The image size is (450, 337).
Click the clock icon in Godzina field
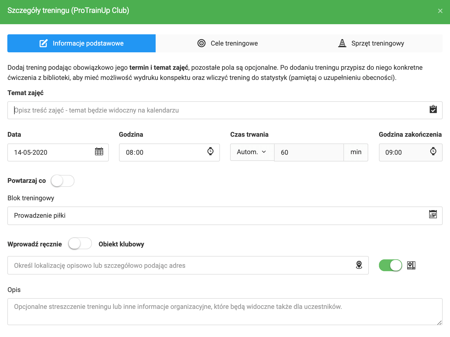(210, 151)
